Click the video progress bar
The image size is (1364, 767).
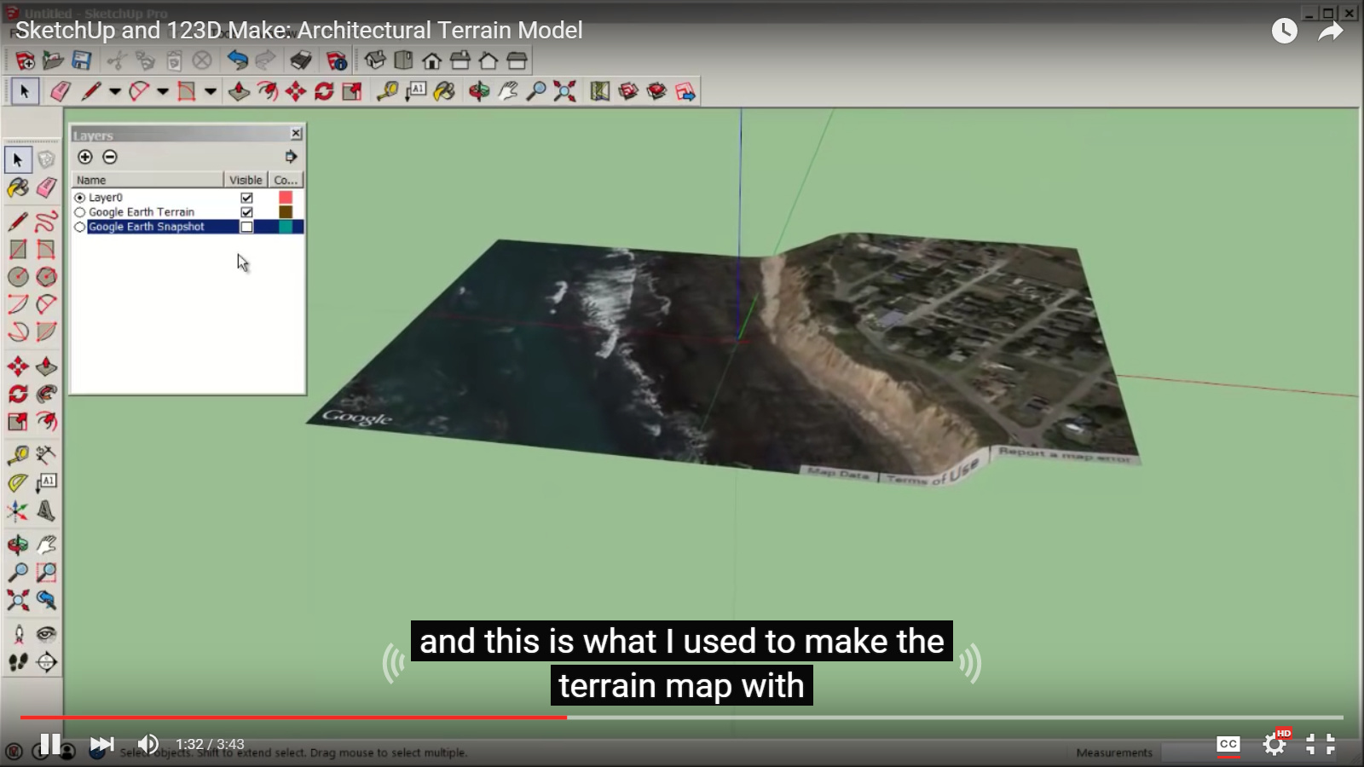tap(682, 718)
